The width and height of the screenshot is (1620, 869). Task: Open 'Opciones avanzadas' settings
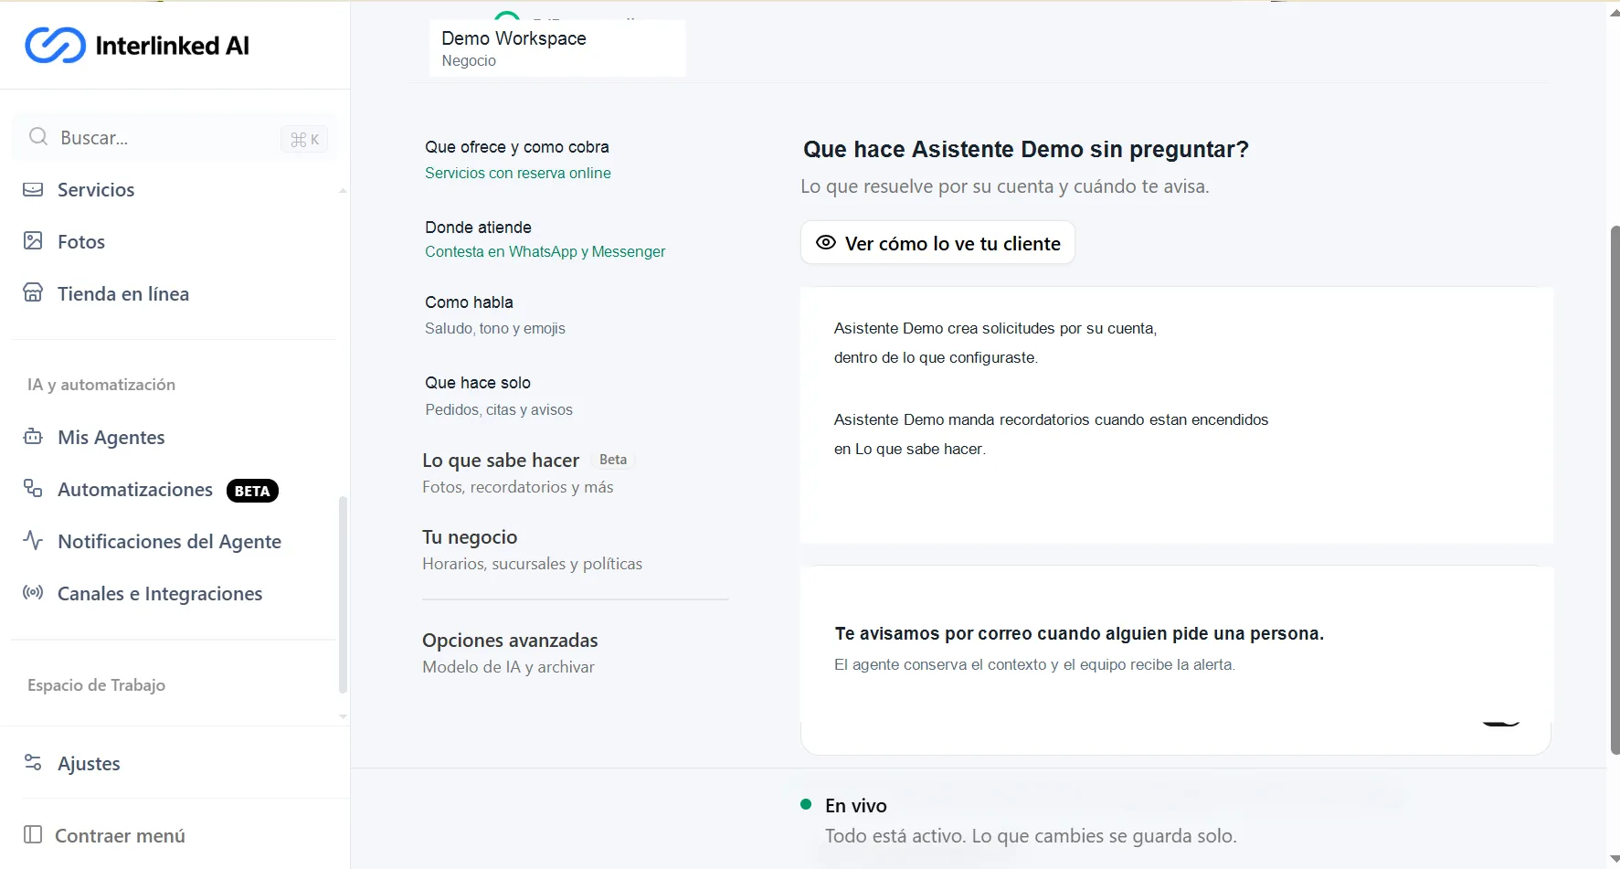510,652
